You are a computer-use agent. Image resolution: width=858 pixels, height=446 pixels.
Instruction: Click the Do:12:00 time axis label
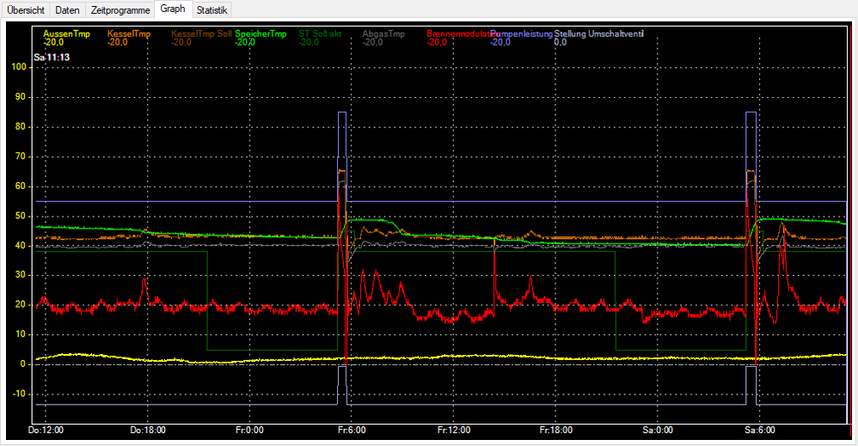[46, 429]
